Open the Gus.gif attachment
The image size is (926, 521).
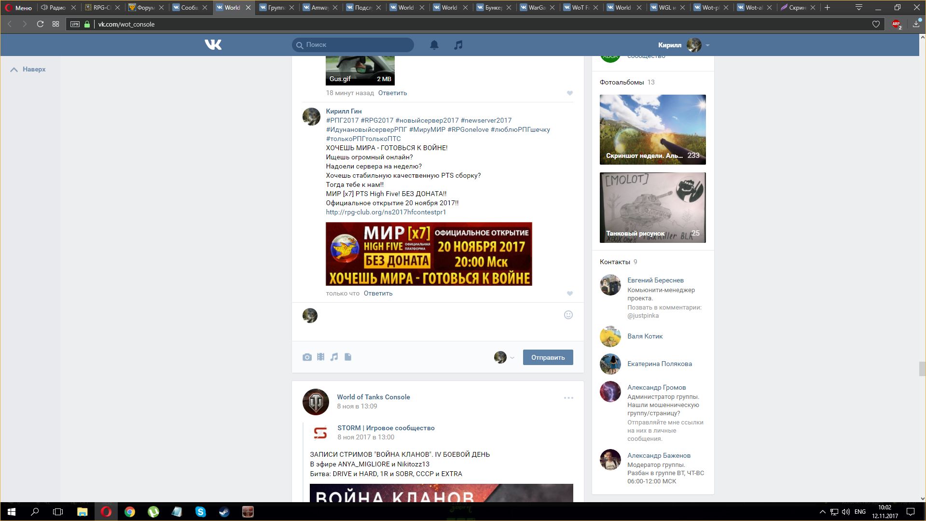pyautogui.click(x=360, y=70)
